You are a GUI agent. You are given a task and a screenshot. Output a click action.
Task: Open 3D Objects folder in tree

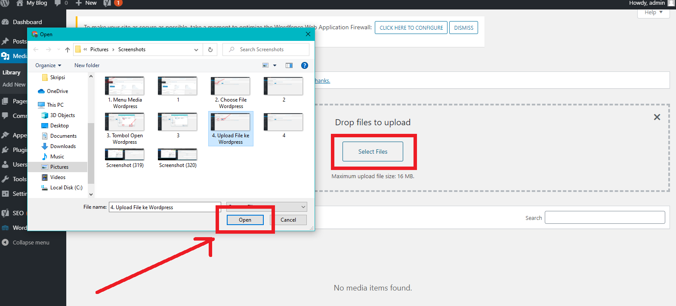[x=58, y=115]
